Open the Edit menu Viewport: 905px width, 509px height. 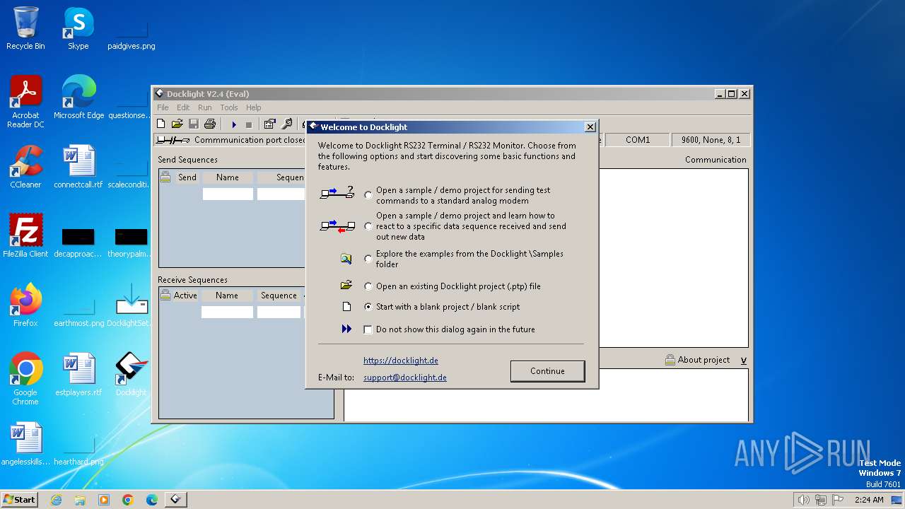pos(183,107)
